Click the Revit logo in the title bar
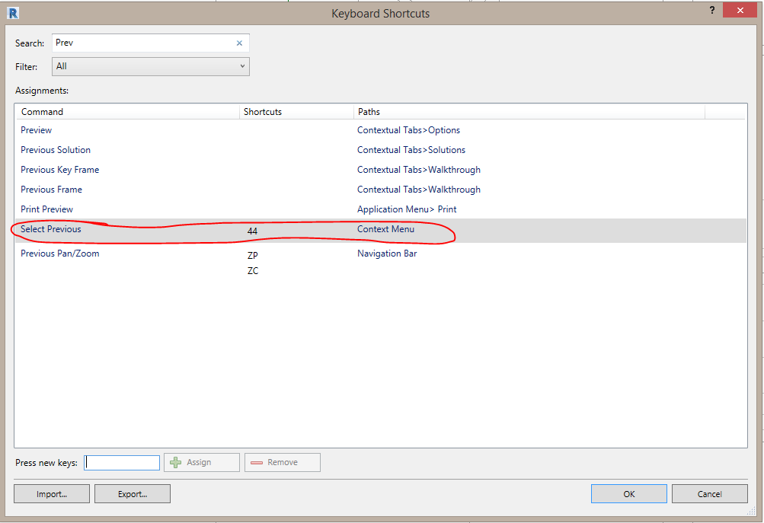This screenshot has width=764, height=523. (x=14, y=12)
